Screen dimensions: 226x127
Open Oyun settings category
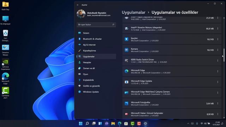[96, 74]
